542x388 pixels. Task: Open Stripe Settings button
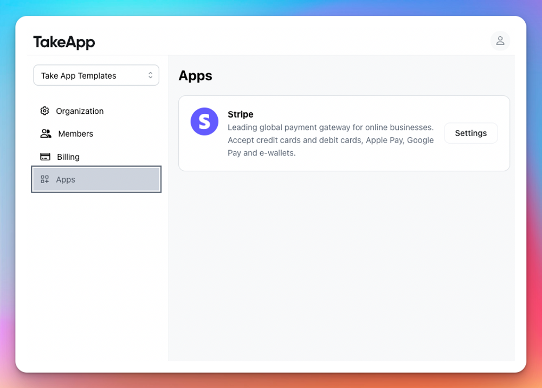(471, 133)
